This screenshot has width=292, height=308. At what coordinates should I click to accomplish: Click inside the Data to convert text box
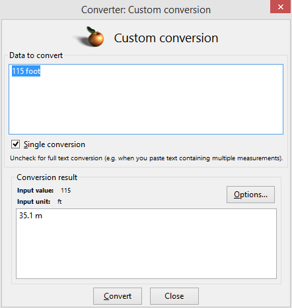[x=146, y=99]
